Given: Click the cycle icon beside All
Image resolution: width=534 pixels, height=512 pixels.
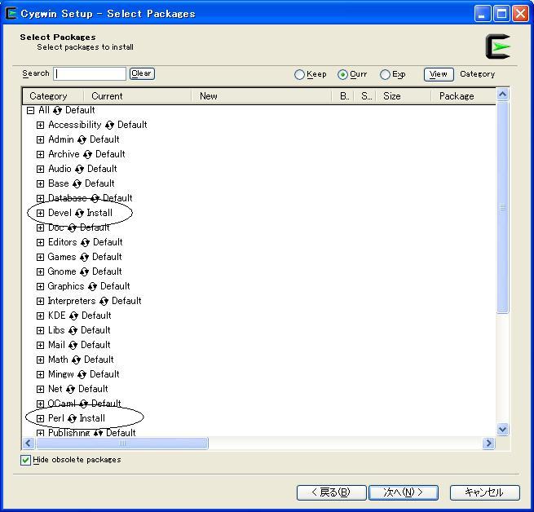Looking at the screenshot, I should coord(57,111).
